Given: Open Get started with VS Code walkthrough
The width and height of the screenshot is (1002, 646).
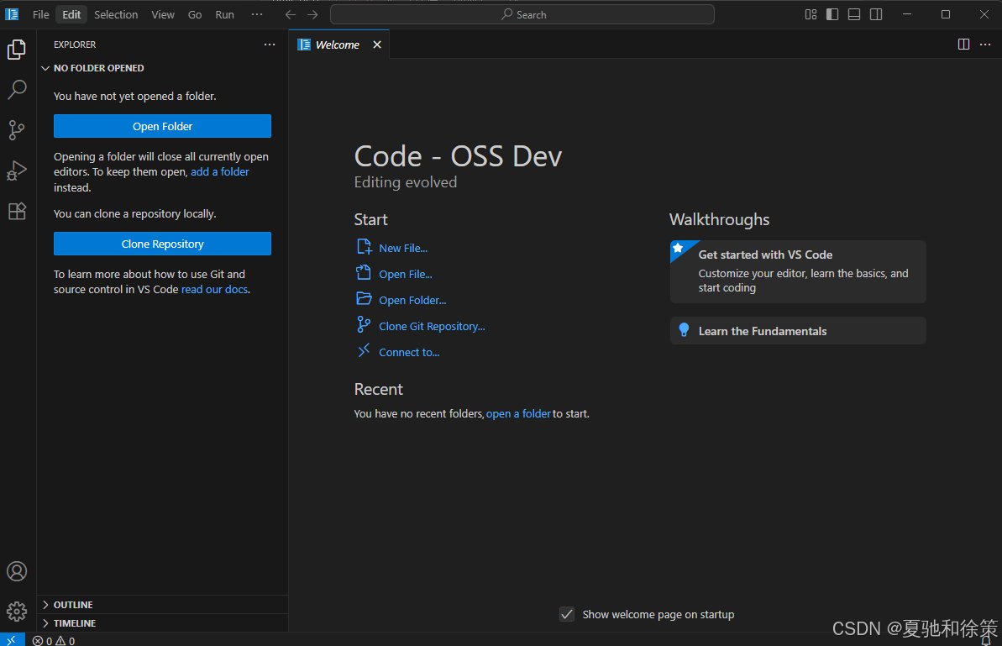Looking at the screenshot, I should coord(798,271).
